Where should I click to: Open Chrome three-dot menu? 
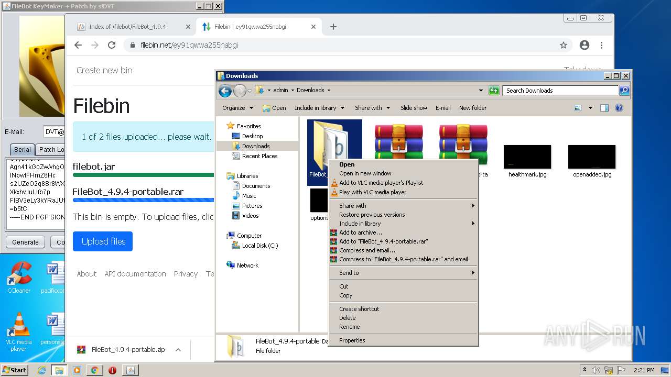point(602,45)
